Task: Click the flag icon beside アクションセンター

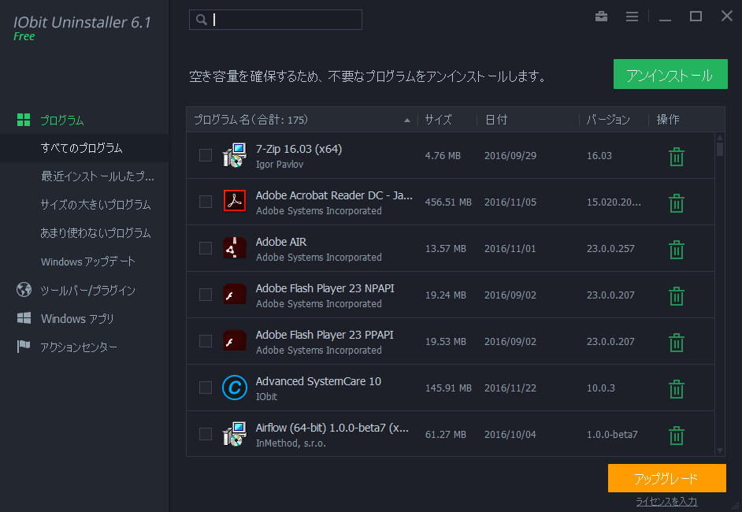Action: tap(24, 346)
